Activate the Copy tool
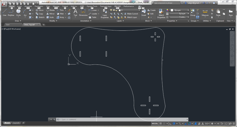This screenshot has width=237, height=127. pyautogui.click(x=39, y=14)
